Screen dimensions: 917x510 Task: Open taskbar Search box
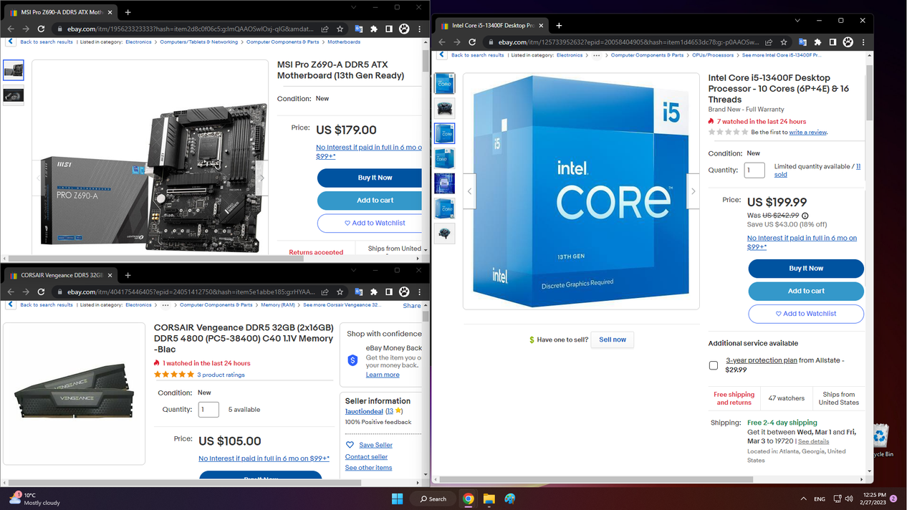(x=433, y=499)
